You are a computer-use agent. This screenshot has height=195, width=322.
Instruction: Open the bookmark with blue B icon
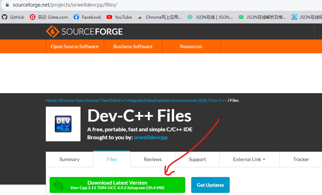coord(306,17)
